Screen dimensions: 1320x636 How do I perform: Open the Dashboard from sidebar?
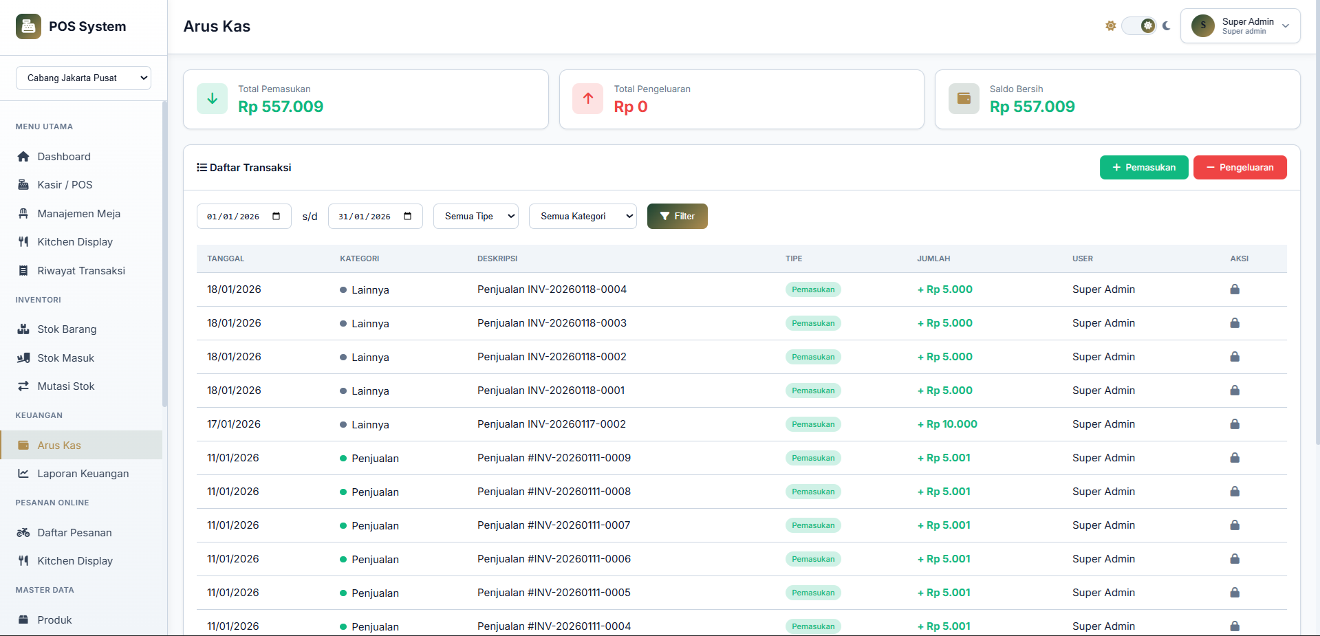24,157
